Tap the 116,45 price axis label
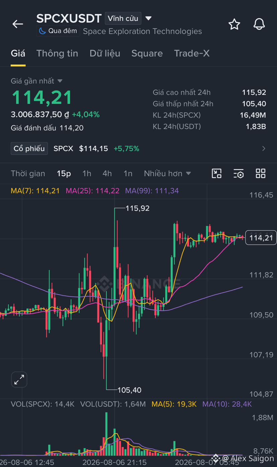This screenshot has height=467, width=277. pos(261,195)
